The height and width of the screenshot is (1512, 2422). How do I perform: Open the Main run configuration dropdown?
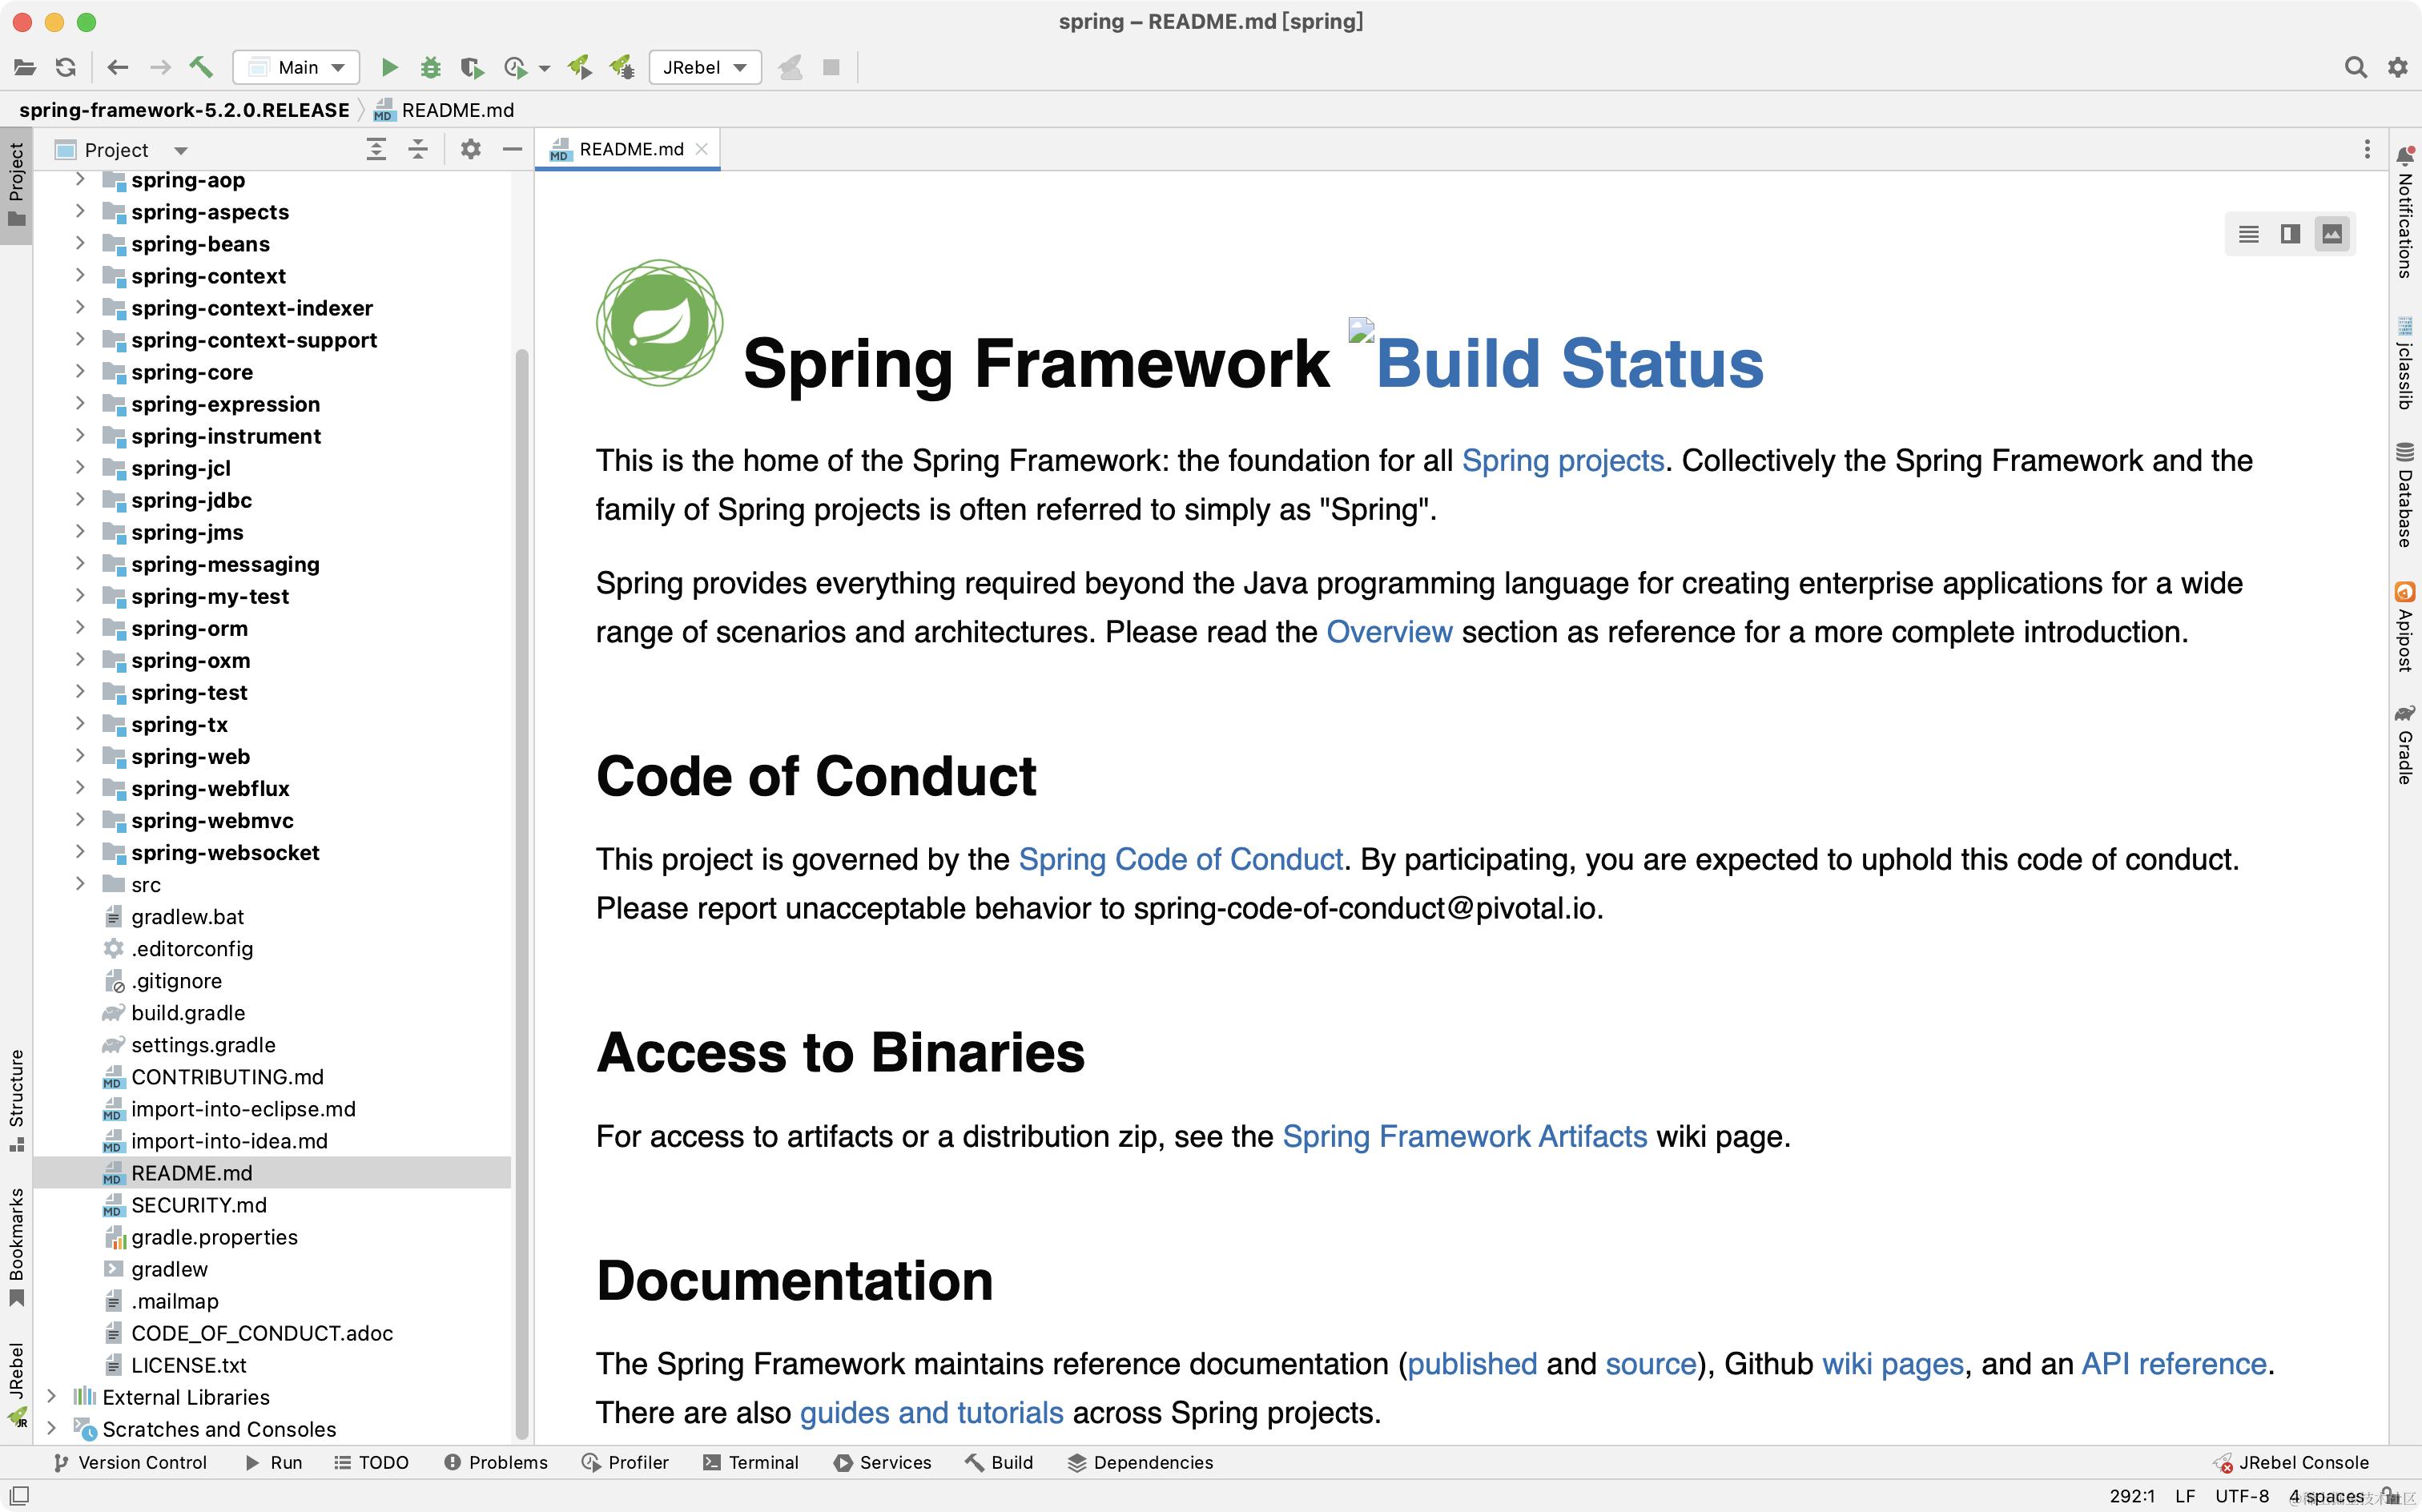click(297, 67)
